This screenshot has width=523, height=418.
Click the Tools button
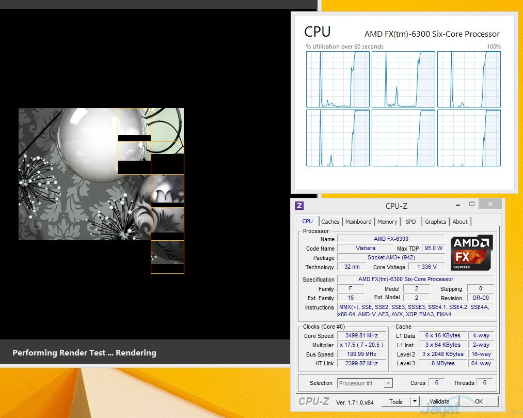pos(396,401)
